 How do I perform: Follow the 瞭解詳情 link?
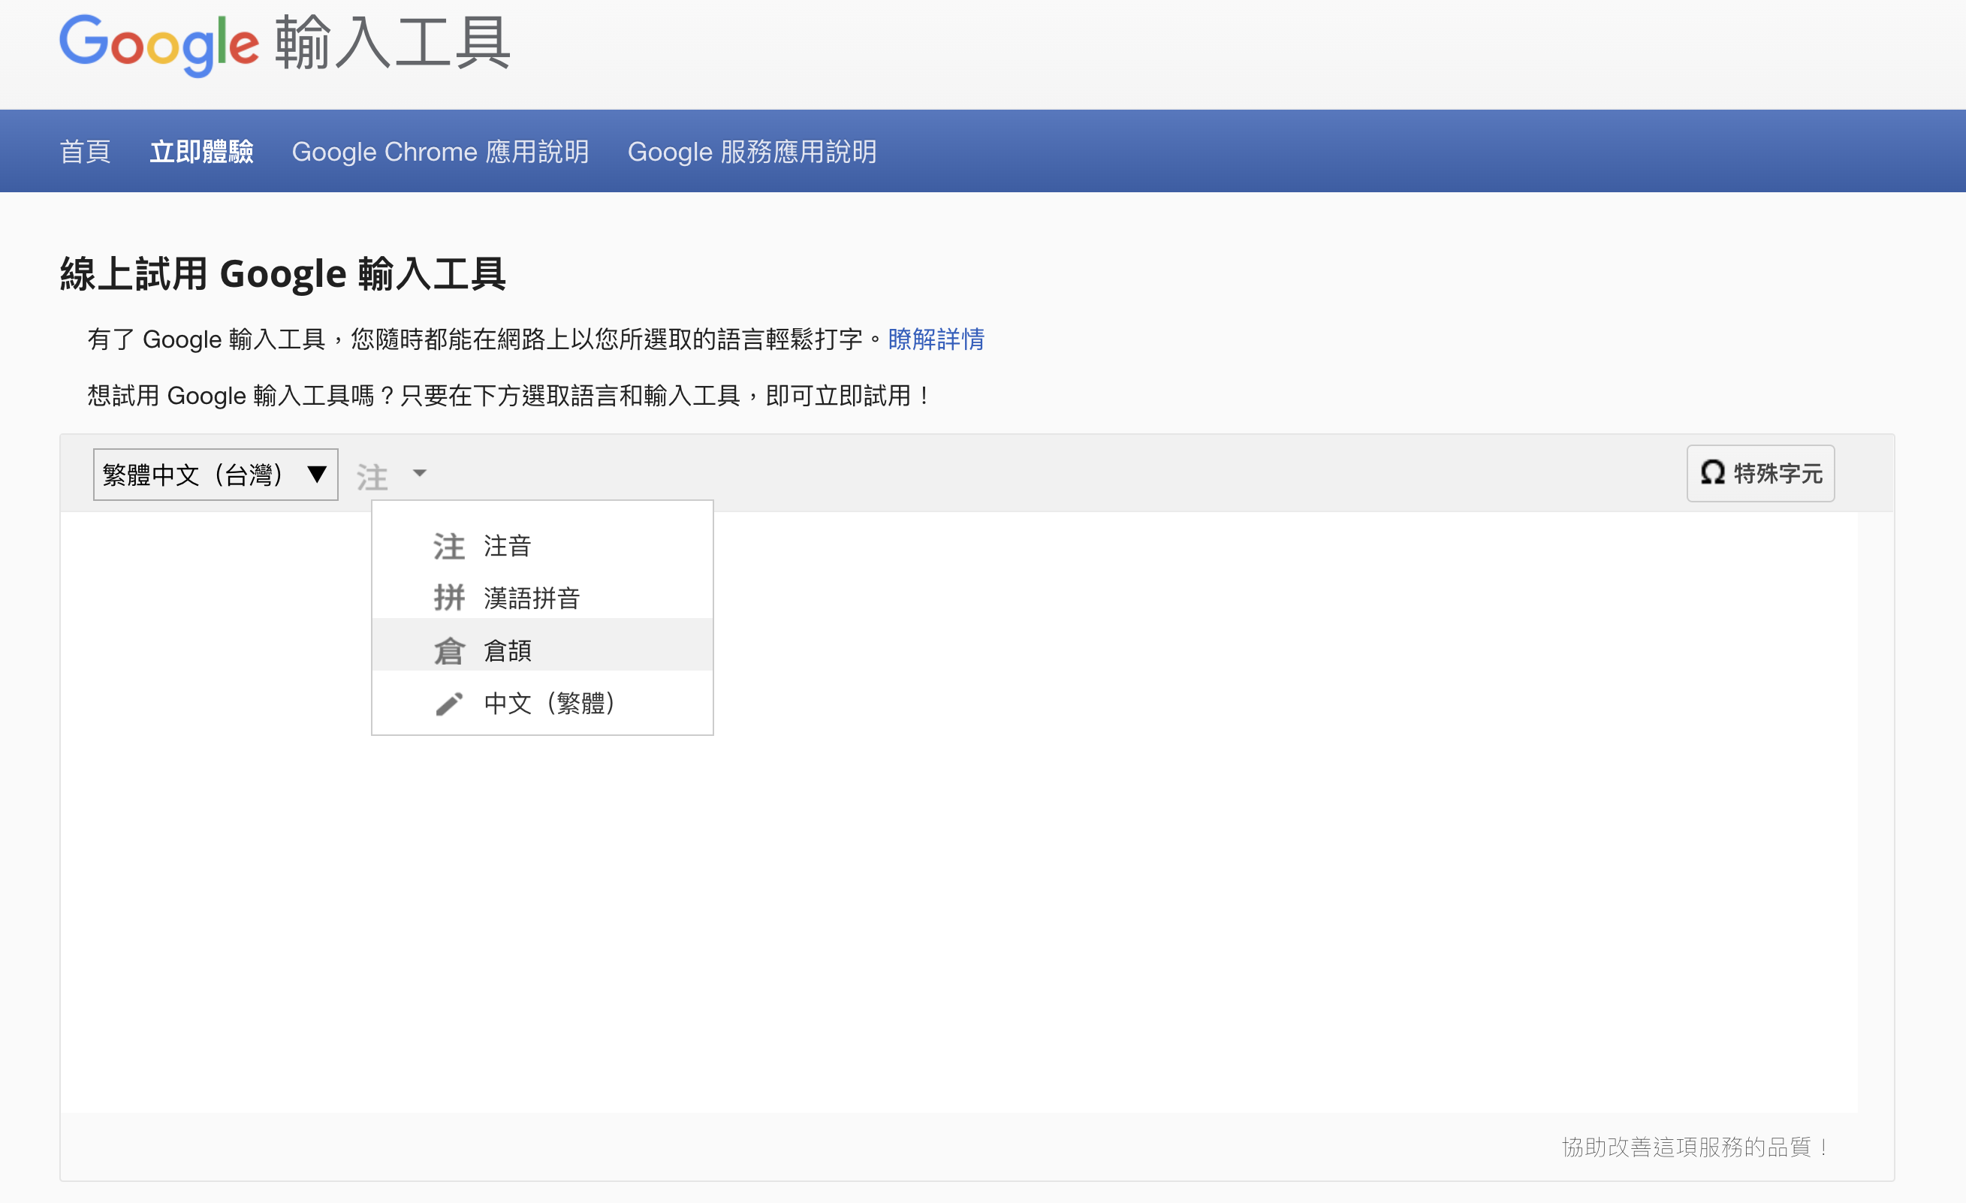(936, 340)
